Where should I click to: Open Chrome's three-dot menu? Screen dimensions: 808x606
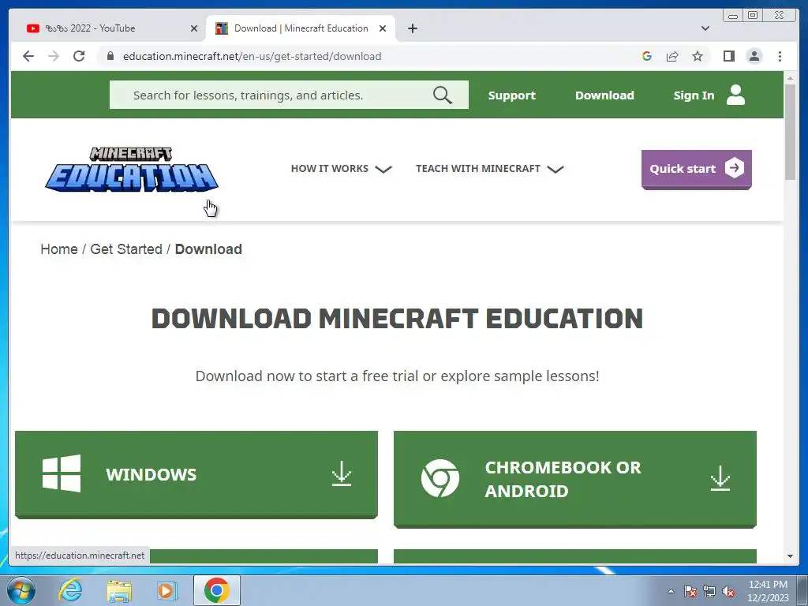[780, 56]
